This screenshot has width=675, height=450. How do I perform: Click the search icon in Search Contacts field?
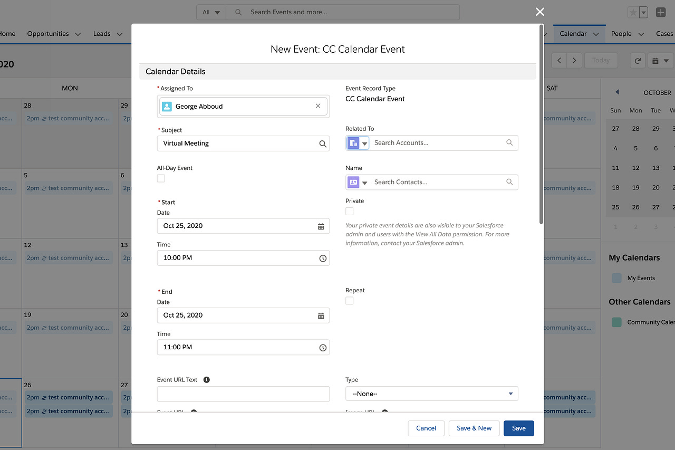509,181
